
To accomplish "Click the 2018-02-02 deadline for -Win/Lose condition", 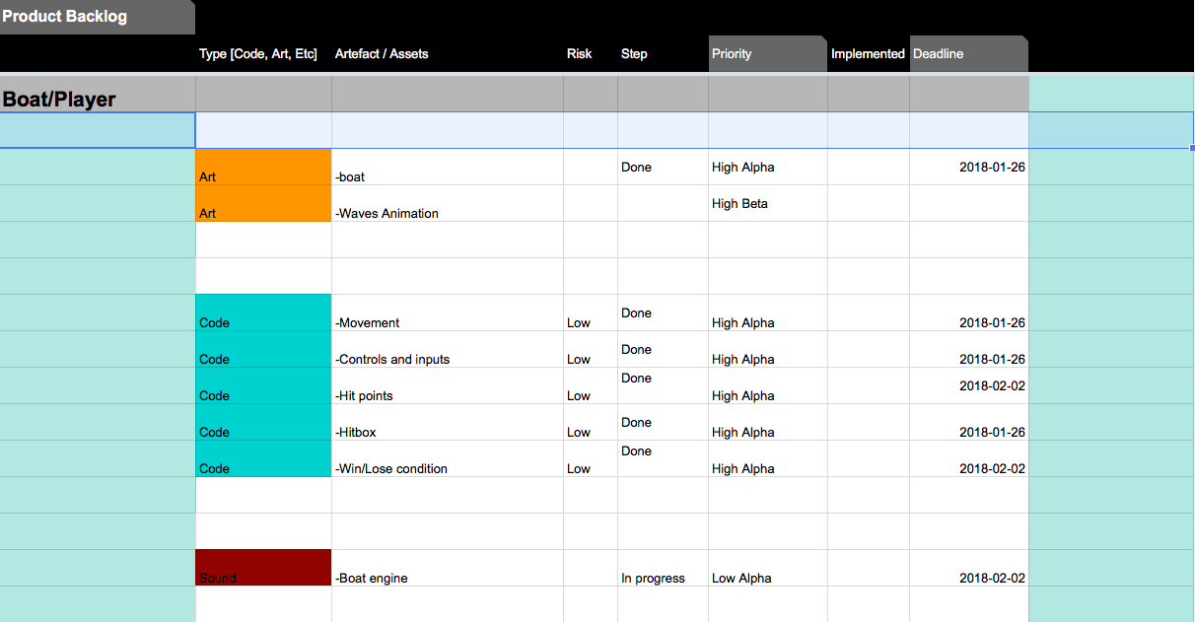I will pos(992,468).
